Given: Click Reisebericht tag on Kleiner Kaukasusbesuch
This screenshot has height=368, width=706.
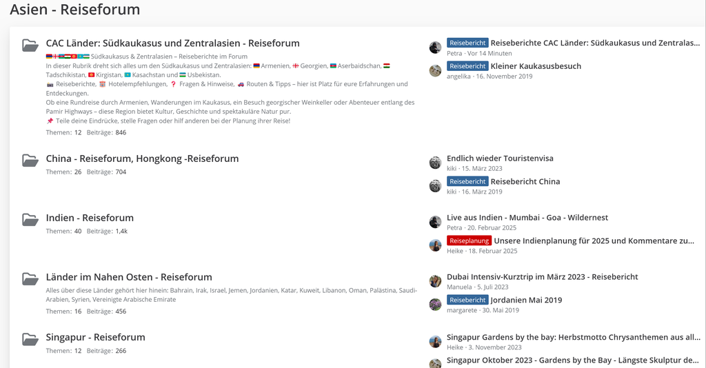Looking at the screenshot, I should (467, 66).
